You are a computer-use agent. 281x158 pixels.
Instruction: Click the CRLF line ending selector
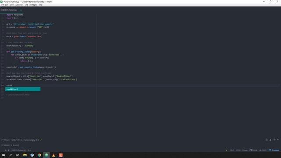click(232, 150)
